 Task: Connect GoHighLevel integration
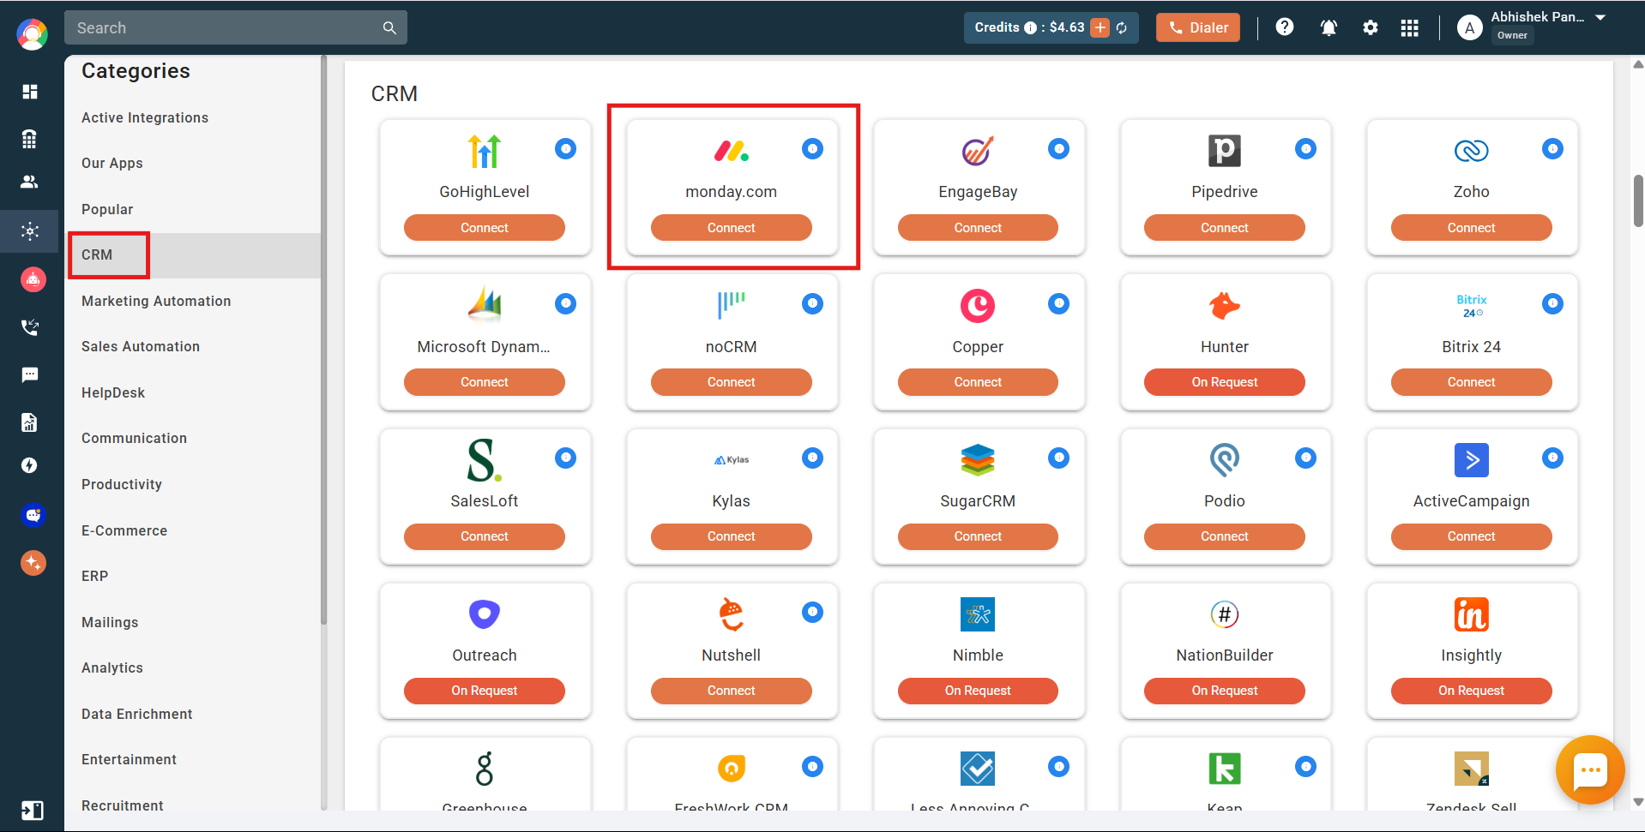[485, 228]
